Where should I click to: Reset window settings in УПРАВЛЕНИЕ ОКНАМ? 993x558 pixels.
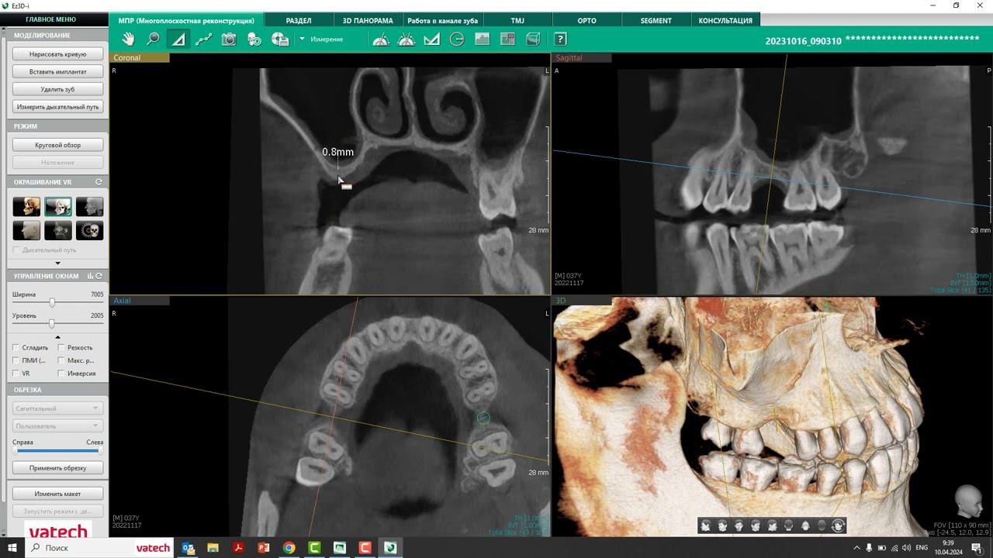(x=99, y=276)
